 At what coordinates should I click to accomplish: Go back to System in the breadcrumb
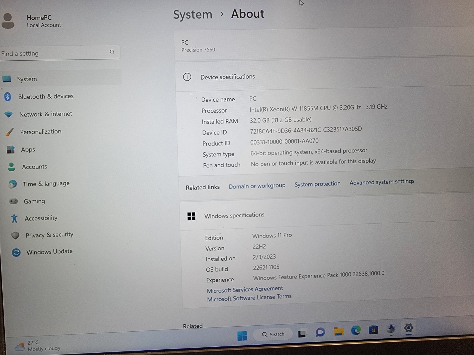pyautogui.click(x=193, y=14)
